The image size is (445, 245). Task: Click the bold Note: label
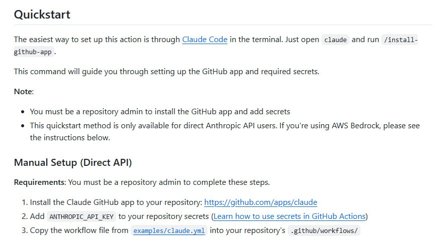[24, 92]
